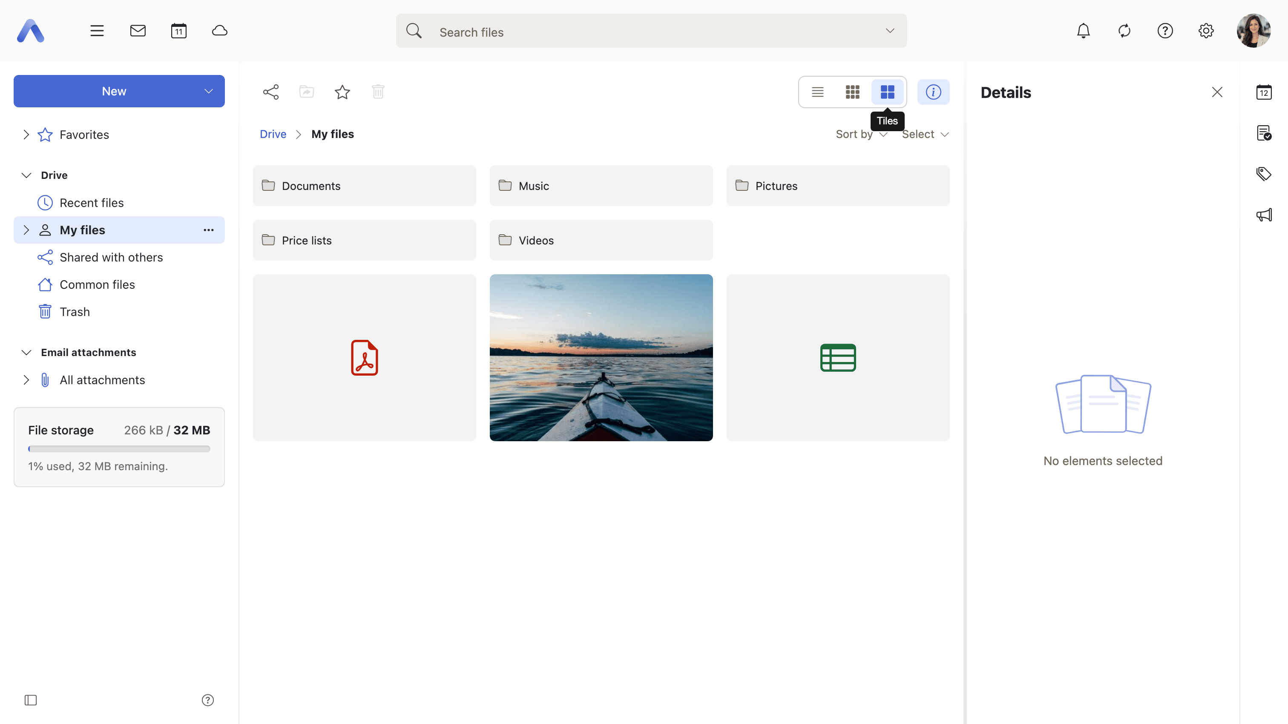
Task: Expand the Favorites tree node
Action: (x=26, y=135)
